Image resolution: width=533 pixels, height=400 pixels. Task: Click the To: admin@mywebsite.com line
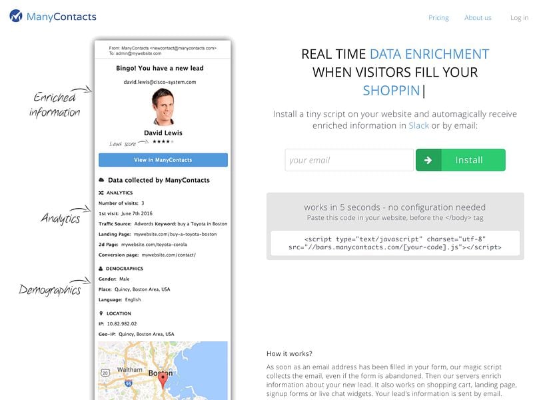tap(135, 53)
